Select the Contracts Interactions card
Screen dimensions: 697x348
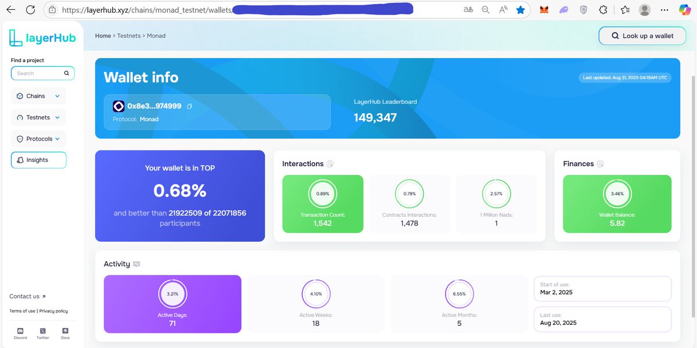pyautogui.click(x=409, y=204)
